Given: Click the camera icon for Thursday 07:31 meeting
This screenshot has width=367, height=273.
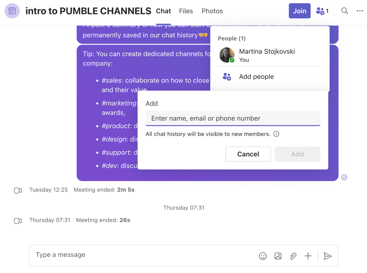Looking at the screenshot, I should coord(18,221).
